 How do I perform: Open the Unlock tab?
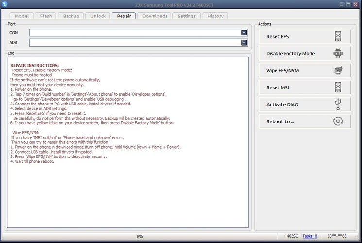tap(98, 16)
